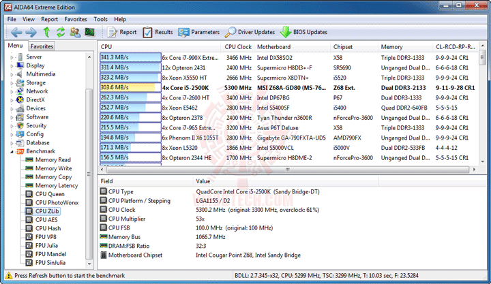Click the results list horizontal scrollbar
Viewport: 491px width, 284px height.
coord(288,170)
